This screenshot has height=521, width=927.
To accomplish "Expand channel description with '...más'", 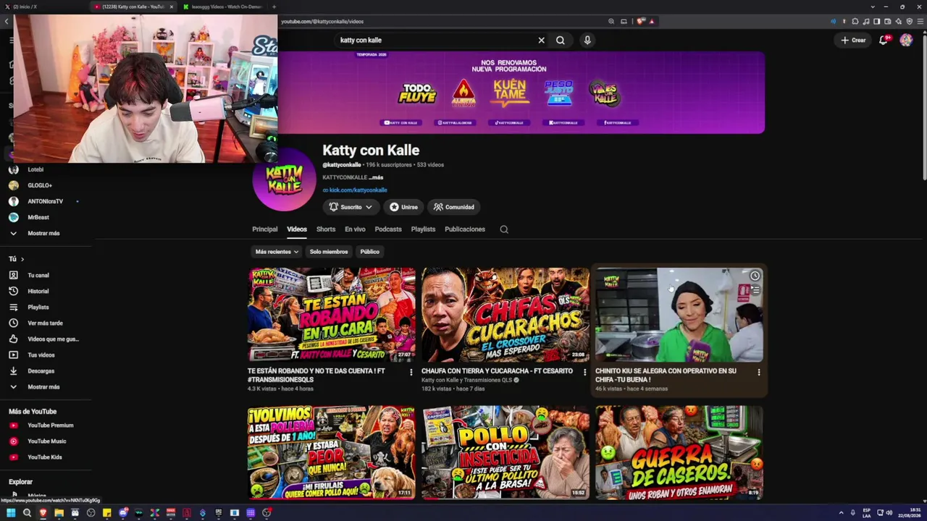I will coord(376,177).
